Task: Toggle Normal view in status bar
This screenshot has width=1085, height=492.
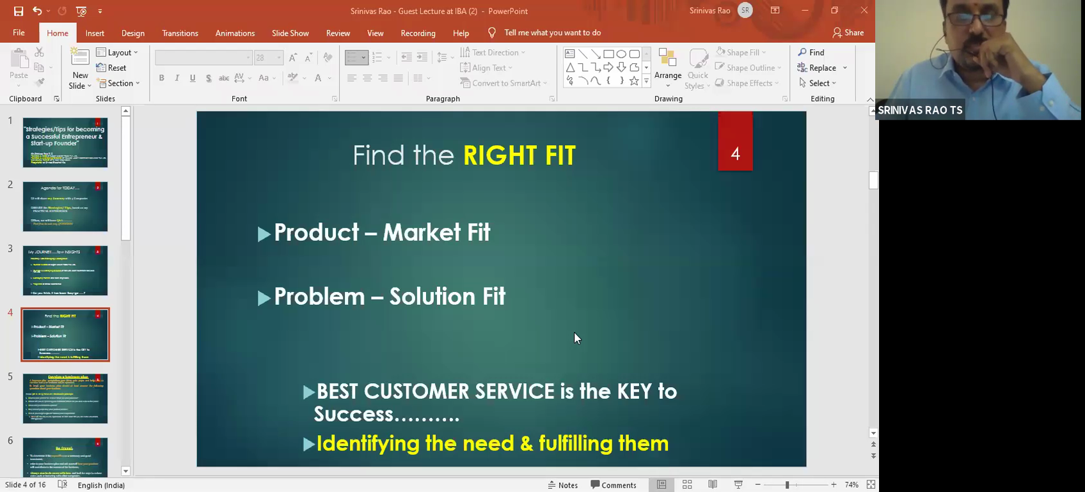Action: (661, 485)
